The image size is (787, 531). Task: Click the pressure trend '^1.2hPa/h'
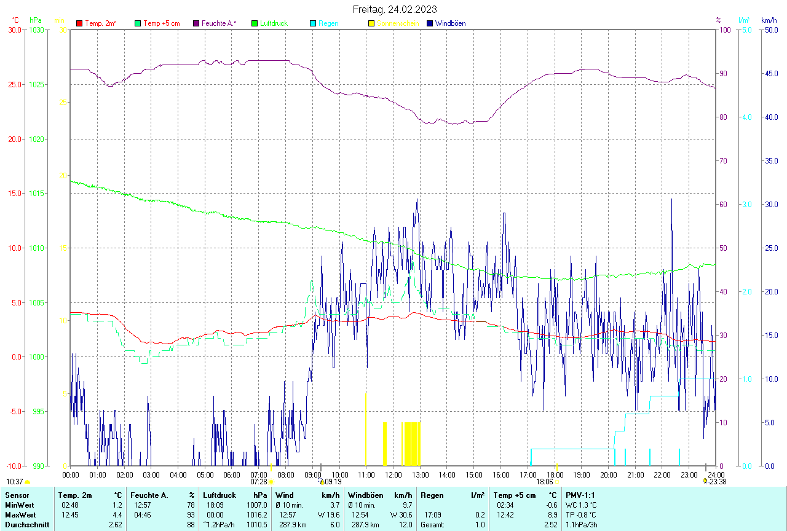[x=219, y=525]
